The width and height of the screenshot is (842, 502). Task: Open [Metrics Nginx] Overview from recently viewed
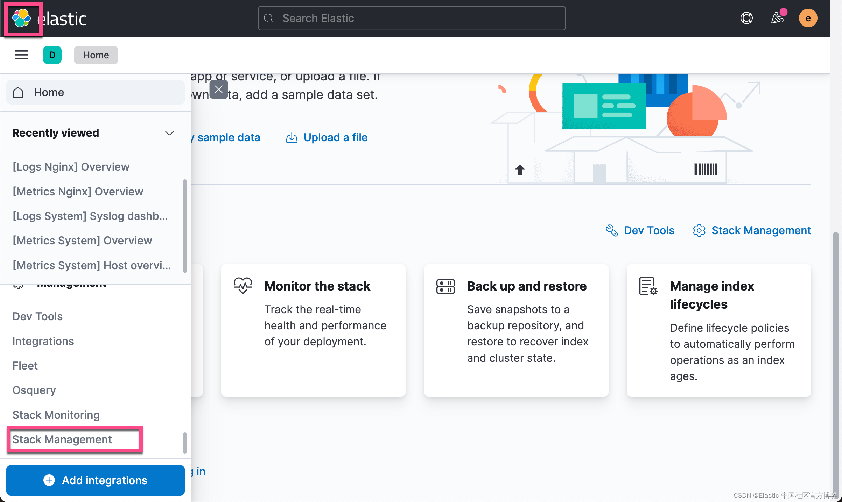(x=78, y=192)
